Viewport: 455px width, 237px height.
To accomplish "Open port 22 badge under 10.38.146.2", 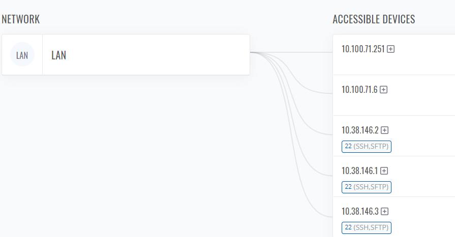I will [x=367, y=146].
